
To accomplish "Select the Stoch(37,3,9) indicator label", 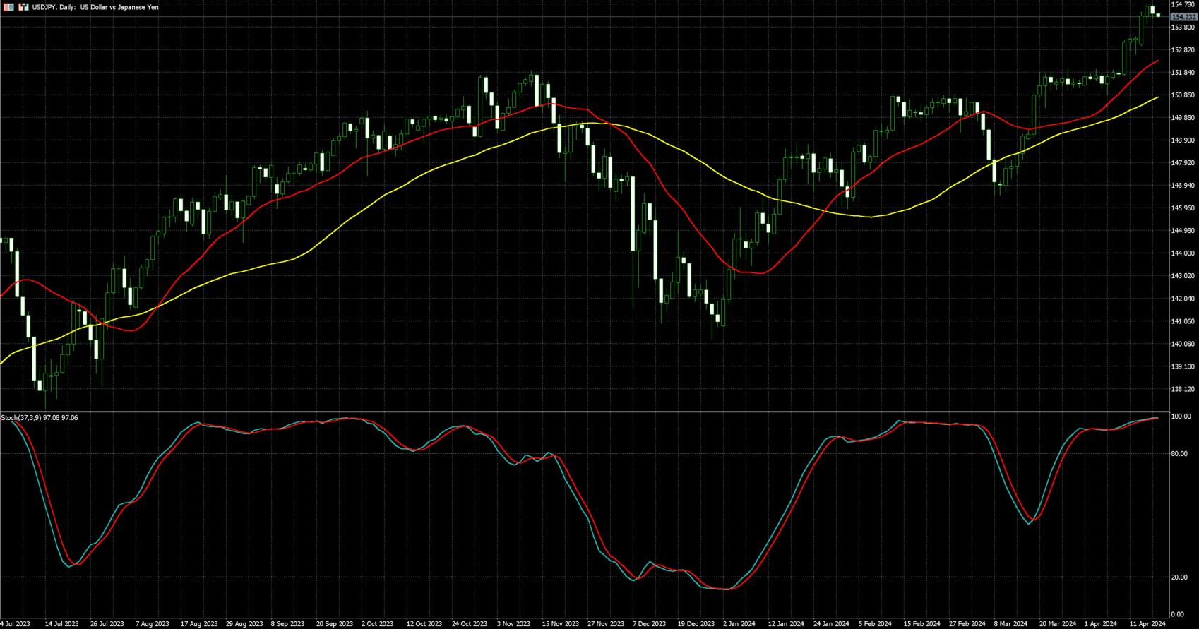I will pos(40,418).
